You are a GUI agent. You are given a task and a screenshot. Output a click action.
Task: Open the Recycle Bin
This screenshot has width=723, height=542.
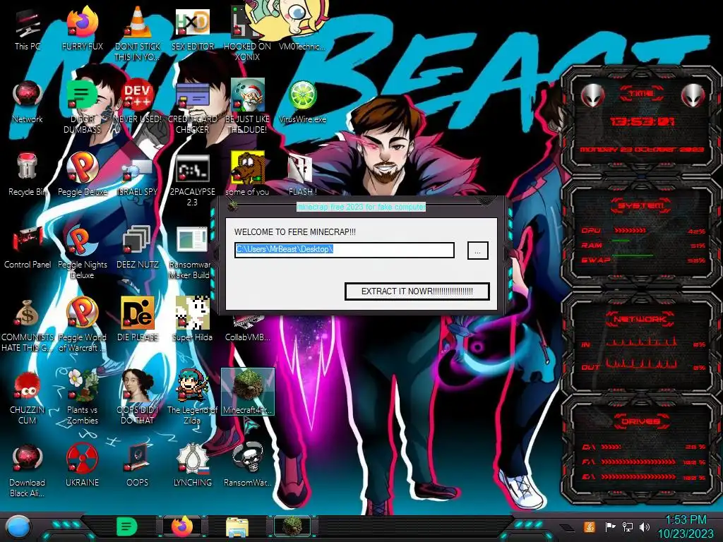pos(28,175)
